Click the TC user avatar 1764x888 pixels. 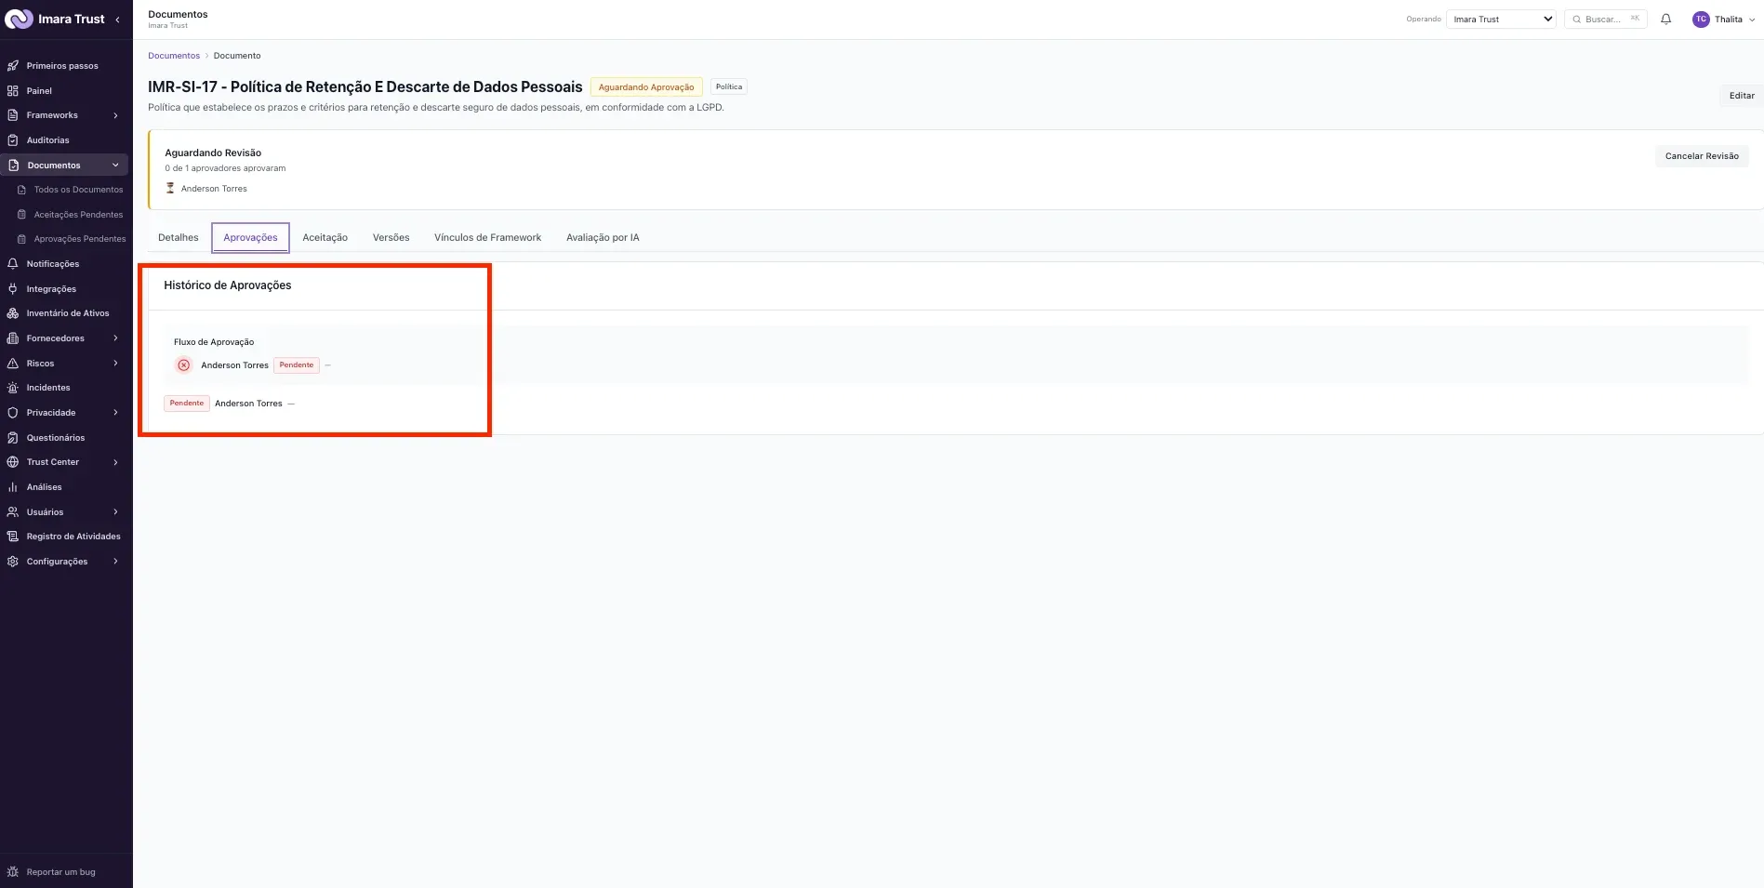pyautogui.click(x=1701, y=20)
